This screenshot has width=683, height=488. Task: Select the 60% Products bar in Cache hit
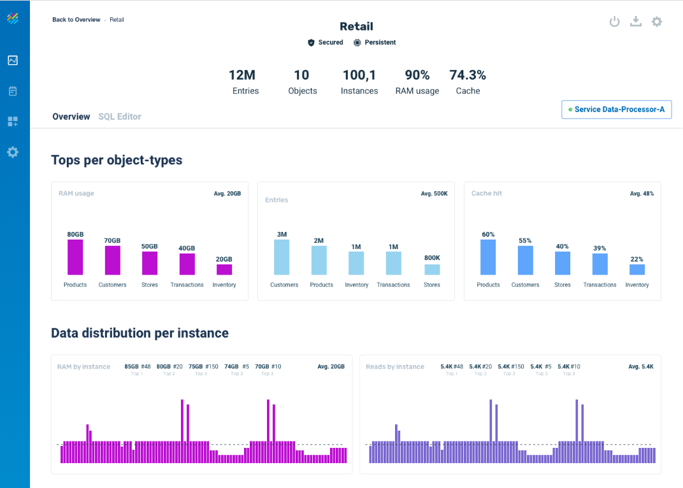(488, 257)
